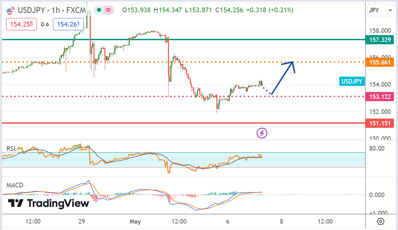Viewport: 398px width, 230px height.
Task: Click the USDJPY currency pair flag icon
Action: tap(10, 11)
